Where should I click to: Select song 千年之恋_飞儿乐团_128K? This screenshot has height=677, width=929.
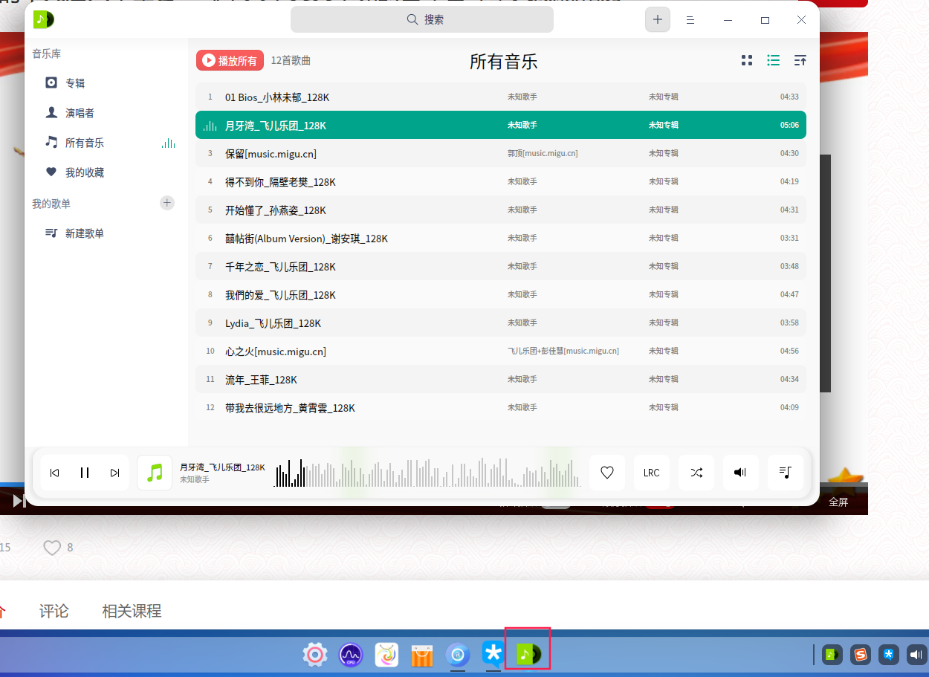click(501, 266)
